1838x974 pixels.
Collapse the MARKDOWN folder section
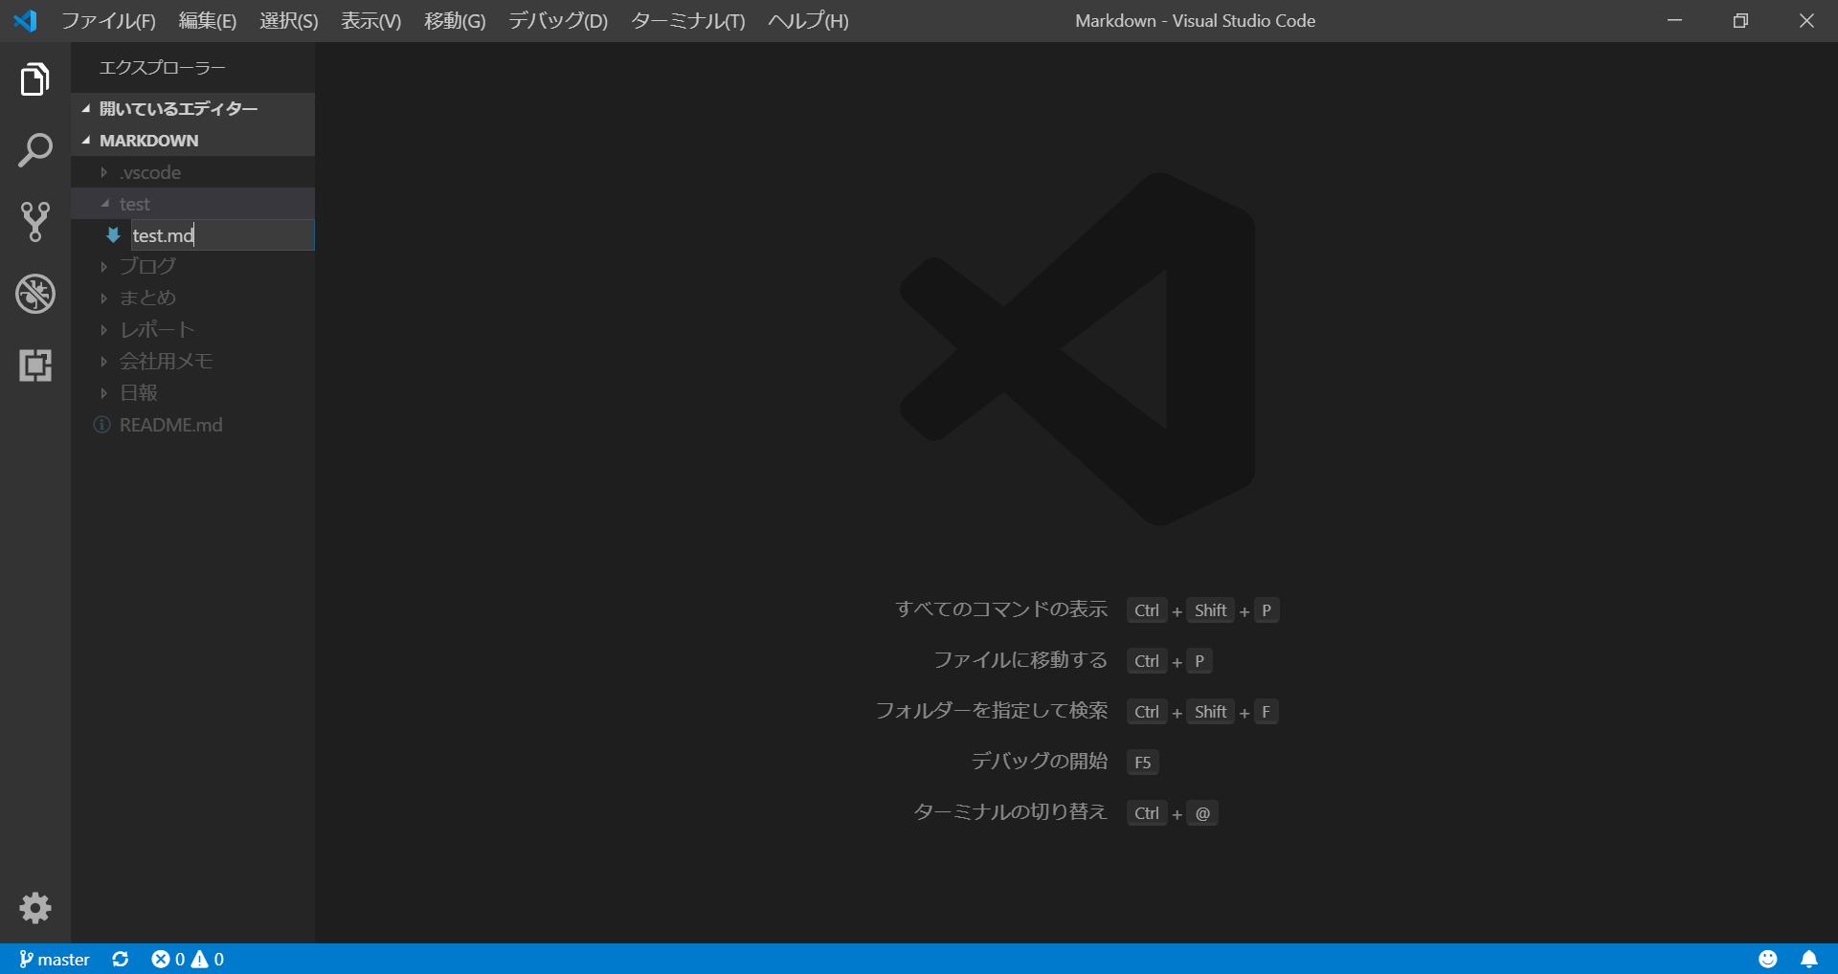click(x=192, y=140)
